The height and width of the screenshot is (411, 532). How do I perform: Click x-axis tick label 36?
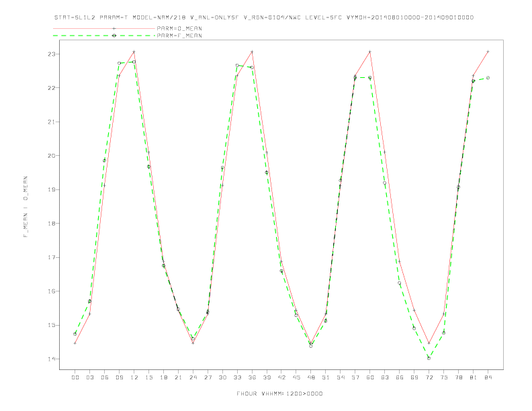click(252, 377)
